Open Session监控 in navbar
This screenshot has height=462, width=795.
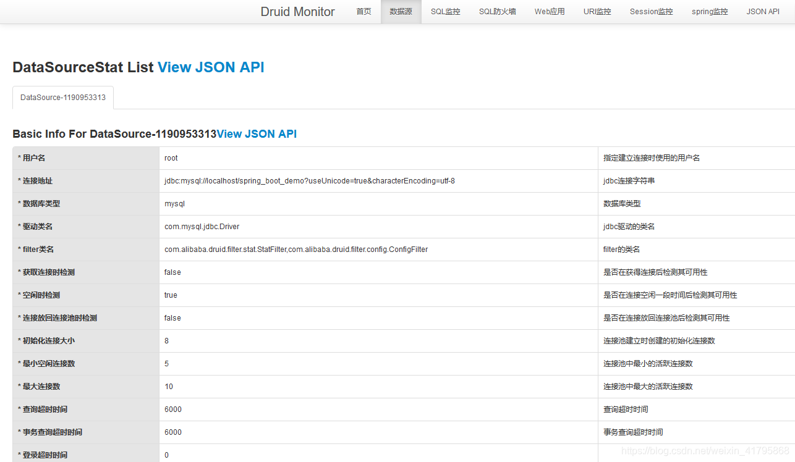pos(652,12)
